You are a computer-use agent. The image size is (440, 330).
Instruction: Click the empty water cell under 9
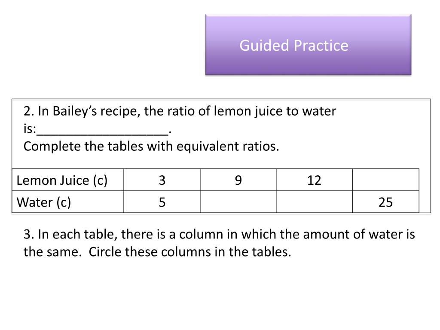(x=238, y=202)
